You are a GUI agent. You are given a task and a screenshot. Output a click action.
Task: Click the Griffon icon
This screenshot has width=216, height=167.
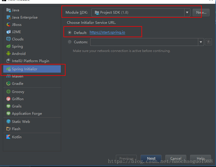[8, 99]
